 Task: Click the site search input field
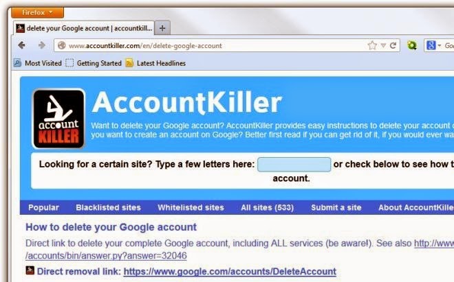(294, 165)
